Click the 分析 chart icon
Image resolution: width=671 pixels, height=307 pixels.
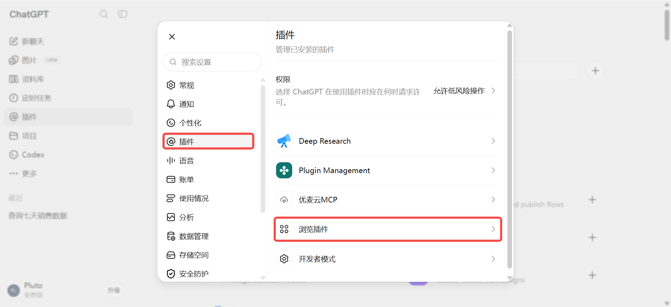point(171,217)
